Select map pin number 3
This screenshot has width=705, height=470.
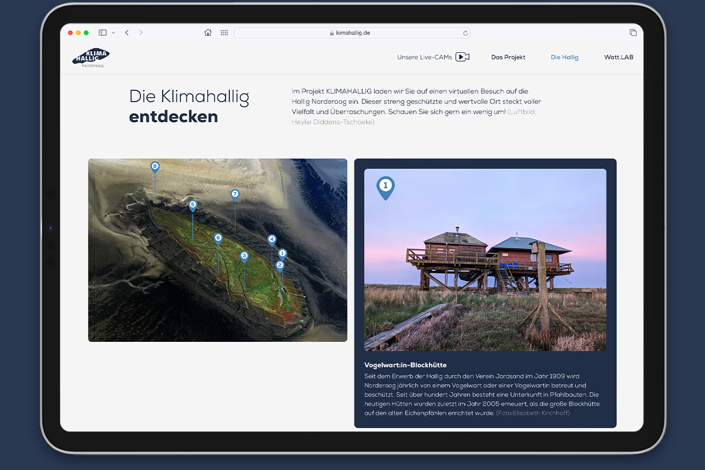pos(244,256)
